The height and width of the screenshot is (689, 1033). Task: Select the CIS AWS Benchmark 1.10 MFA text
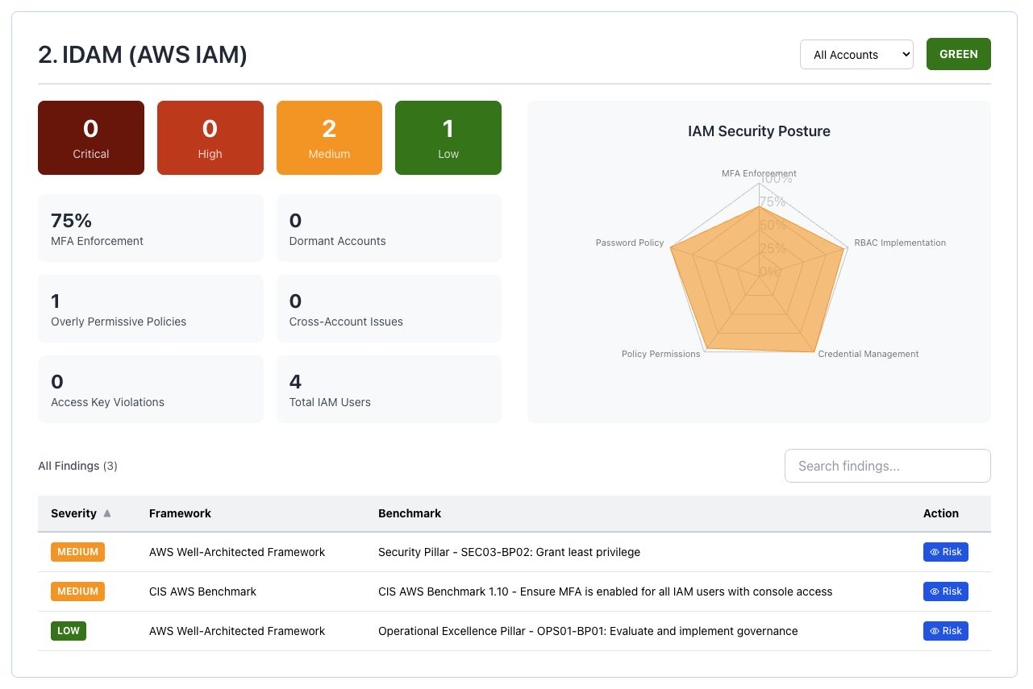click(606, 591)
